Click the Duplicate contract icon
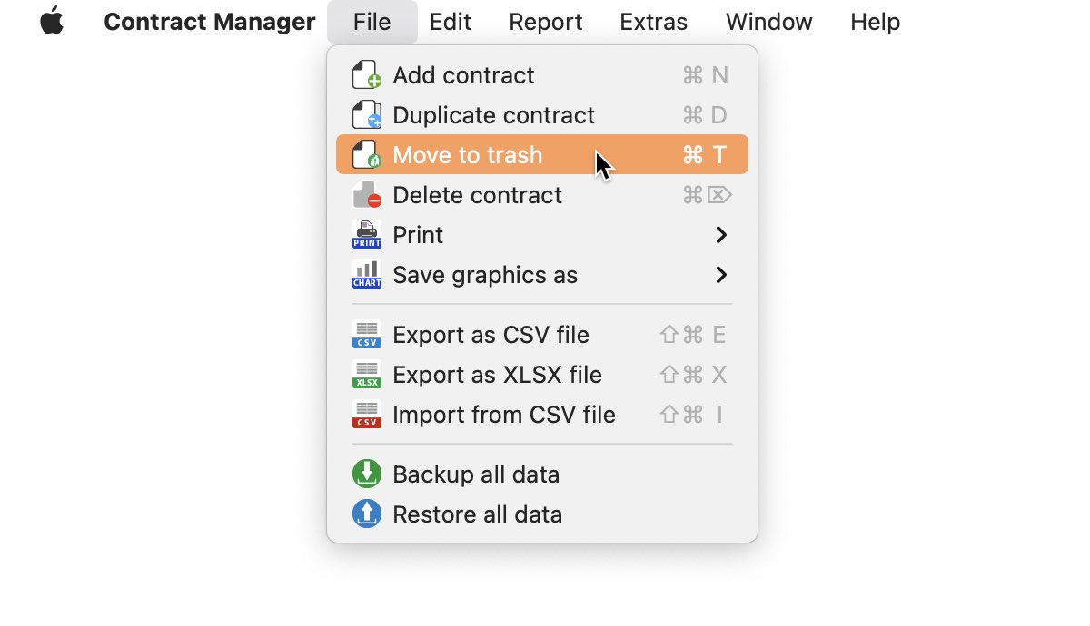The height and width of the screenshot is (626, 1090). (x=366, y=115)
